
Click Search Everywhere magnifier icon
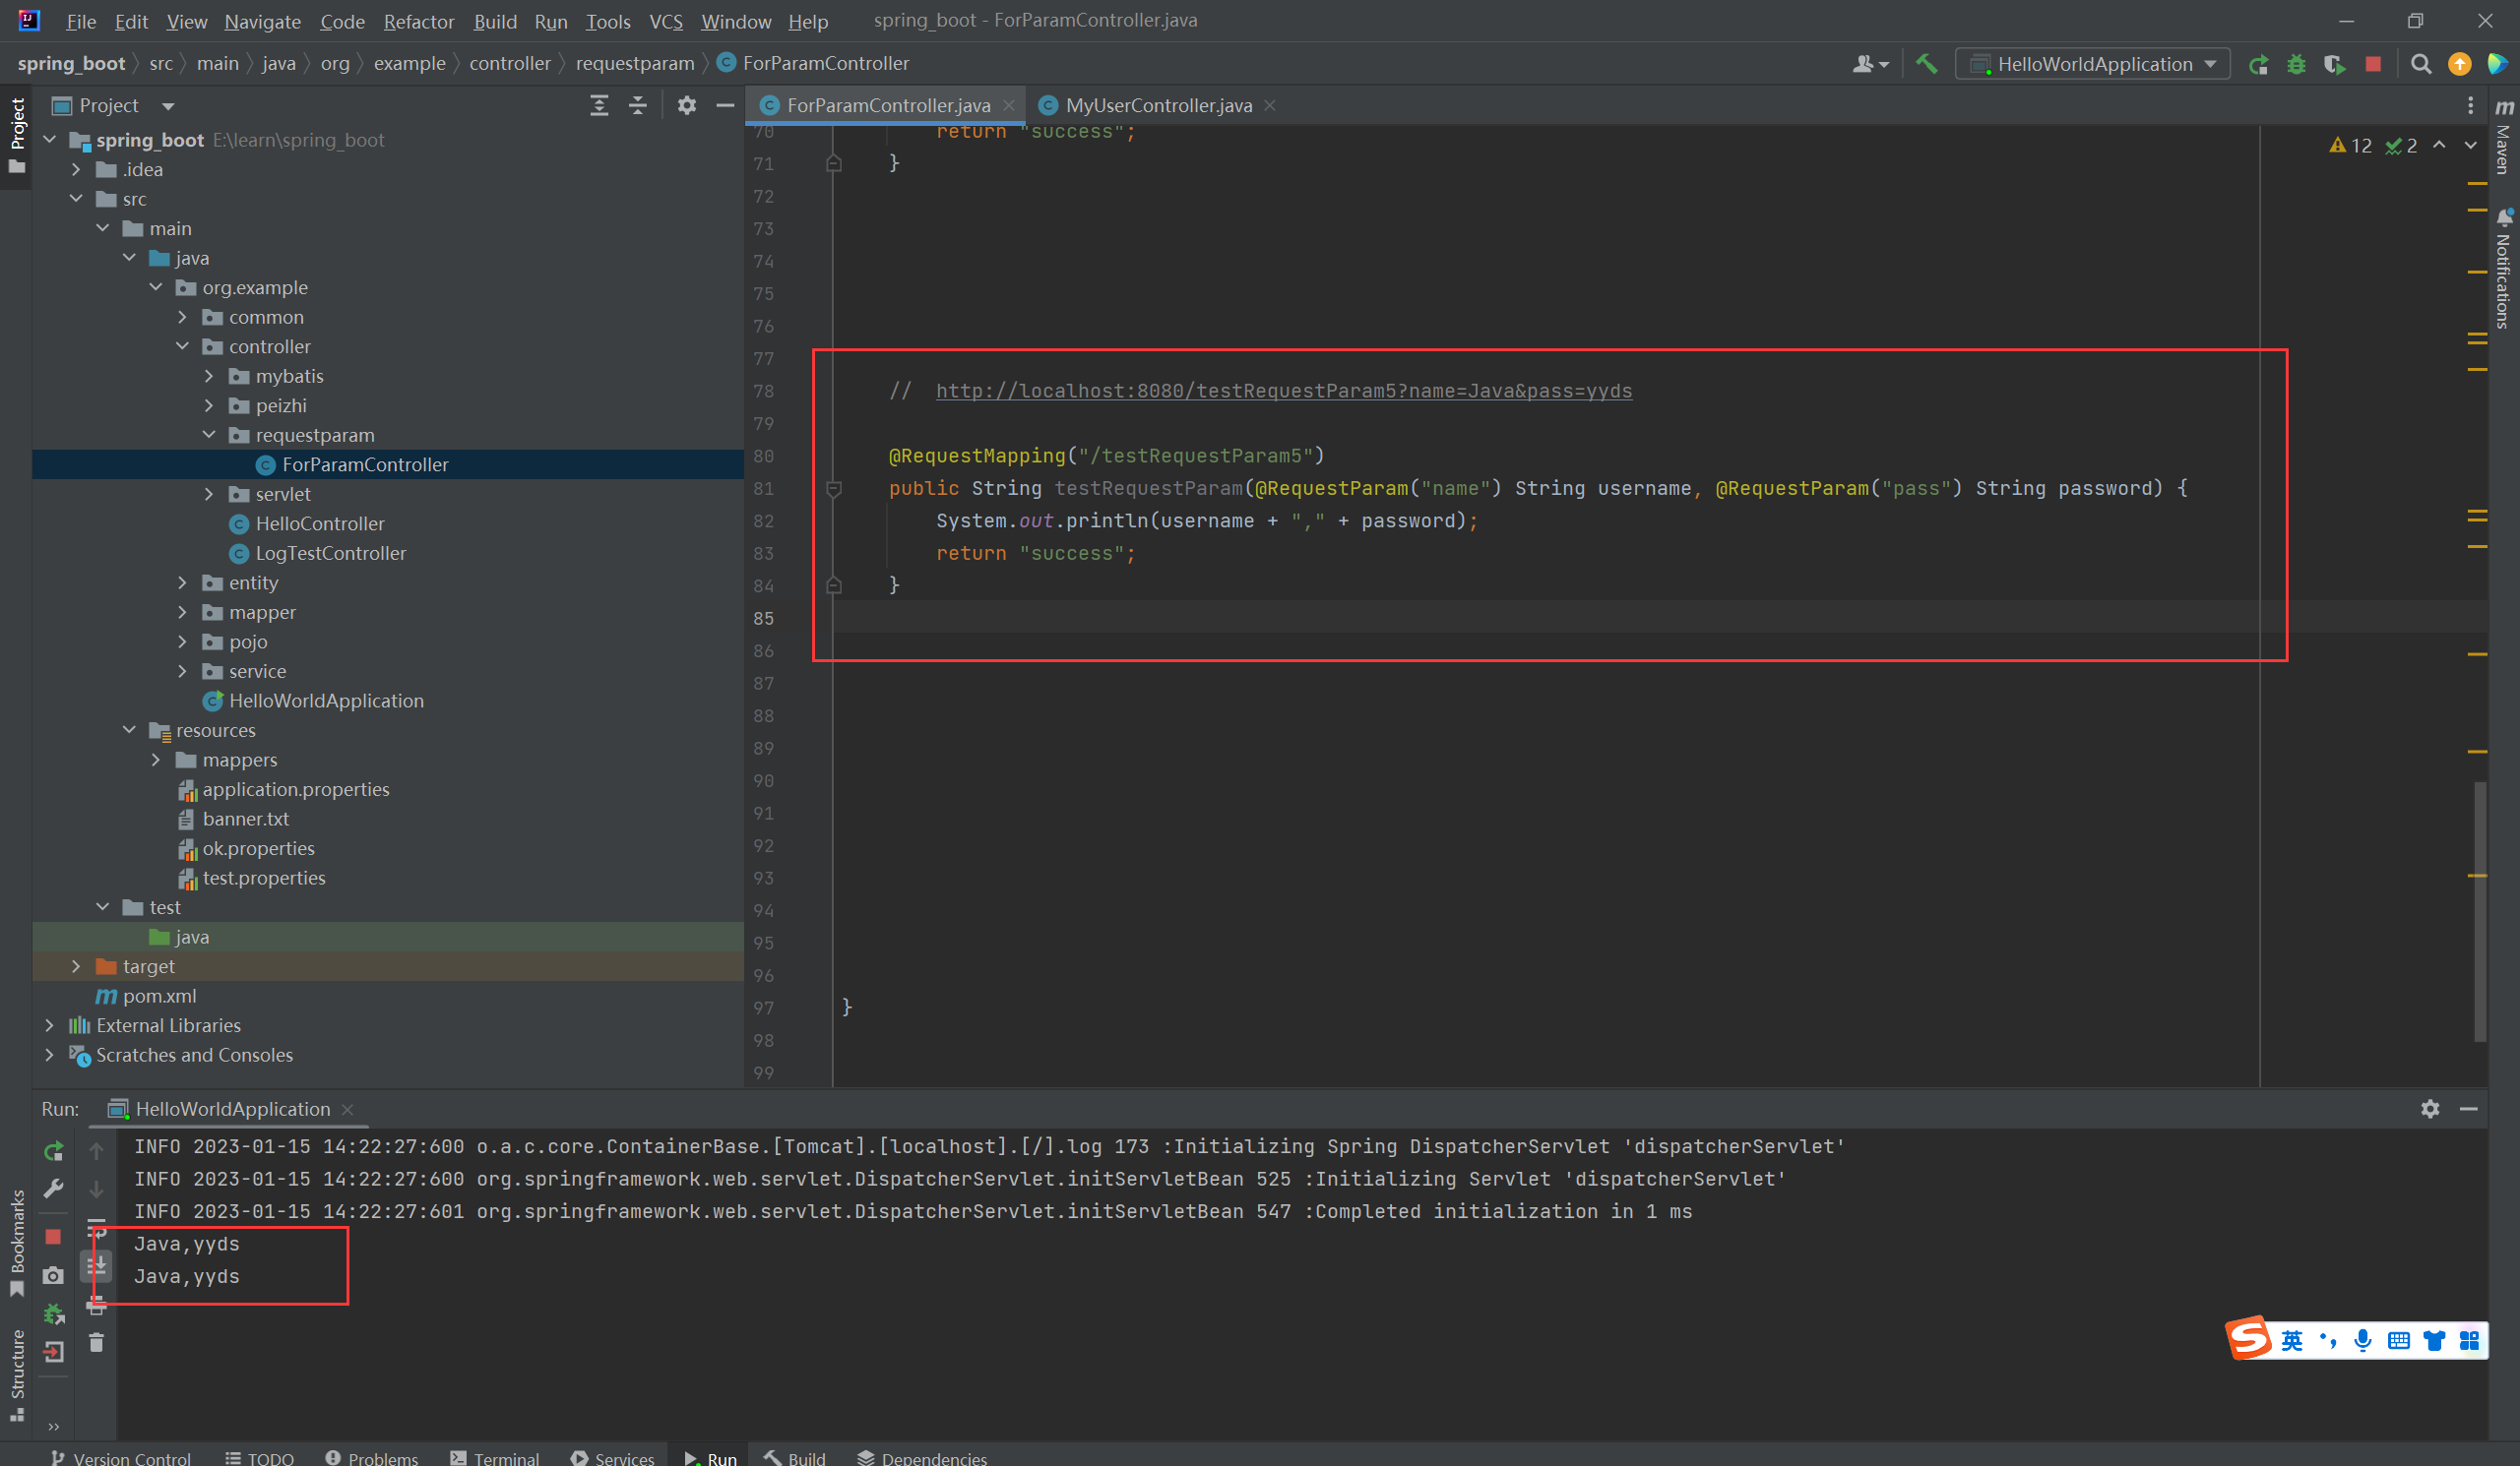pyautogui.click(x=2420, y=64)
